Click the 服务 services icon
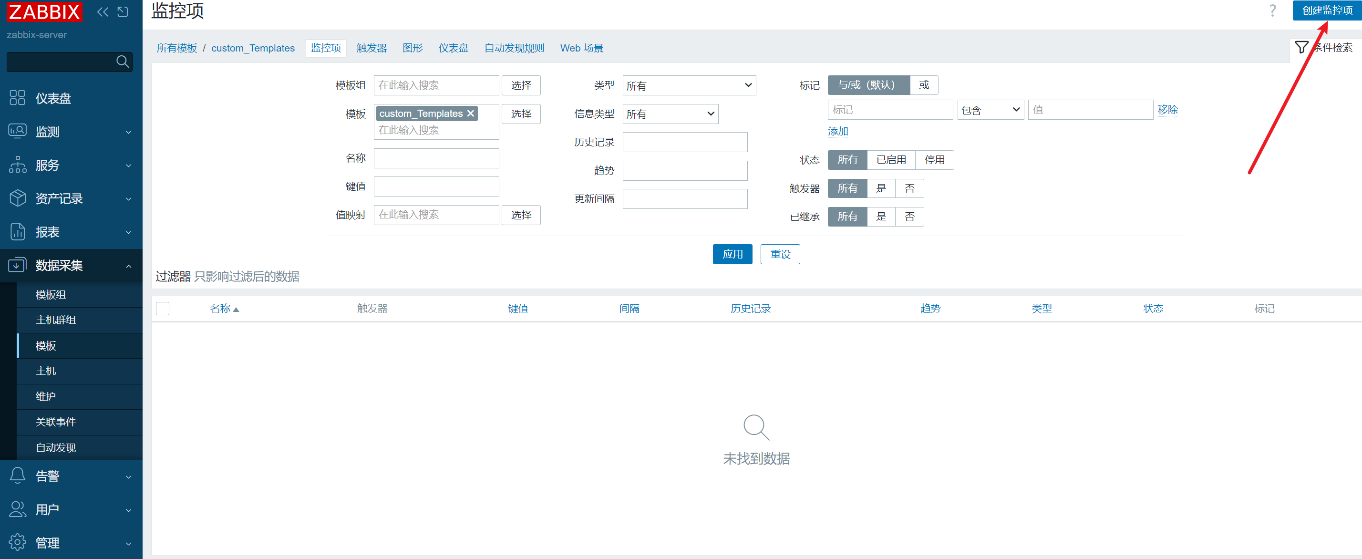The image size is (1362, 559). [18, 165]
